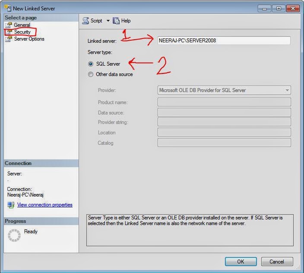304x273 pixels.
Task: Choose the Other data source radio button
Action: pyautogui.click(x=91, y=74)
